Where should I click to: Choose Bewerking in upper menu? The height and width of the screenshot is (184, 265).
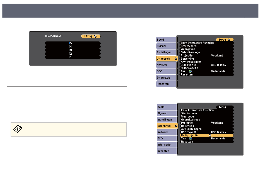(x=206, y=59)
